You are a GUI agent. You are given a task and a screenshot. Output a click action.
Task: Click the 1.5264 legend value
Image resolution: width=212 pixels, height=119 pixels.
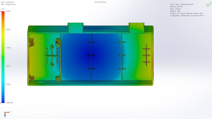[x=8, y=48]
